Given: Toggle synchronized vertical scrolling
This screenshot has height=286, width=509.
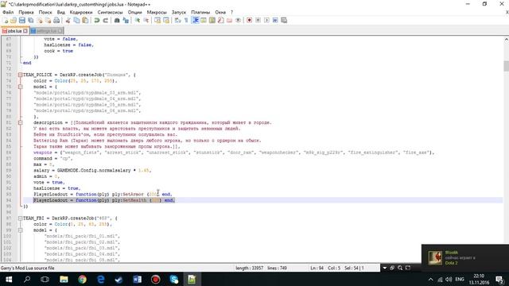Looking at the screenshot, I should (x=157, y=21).
